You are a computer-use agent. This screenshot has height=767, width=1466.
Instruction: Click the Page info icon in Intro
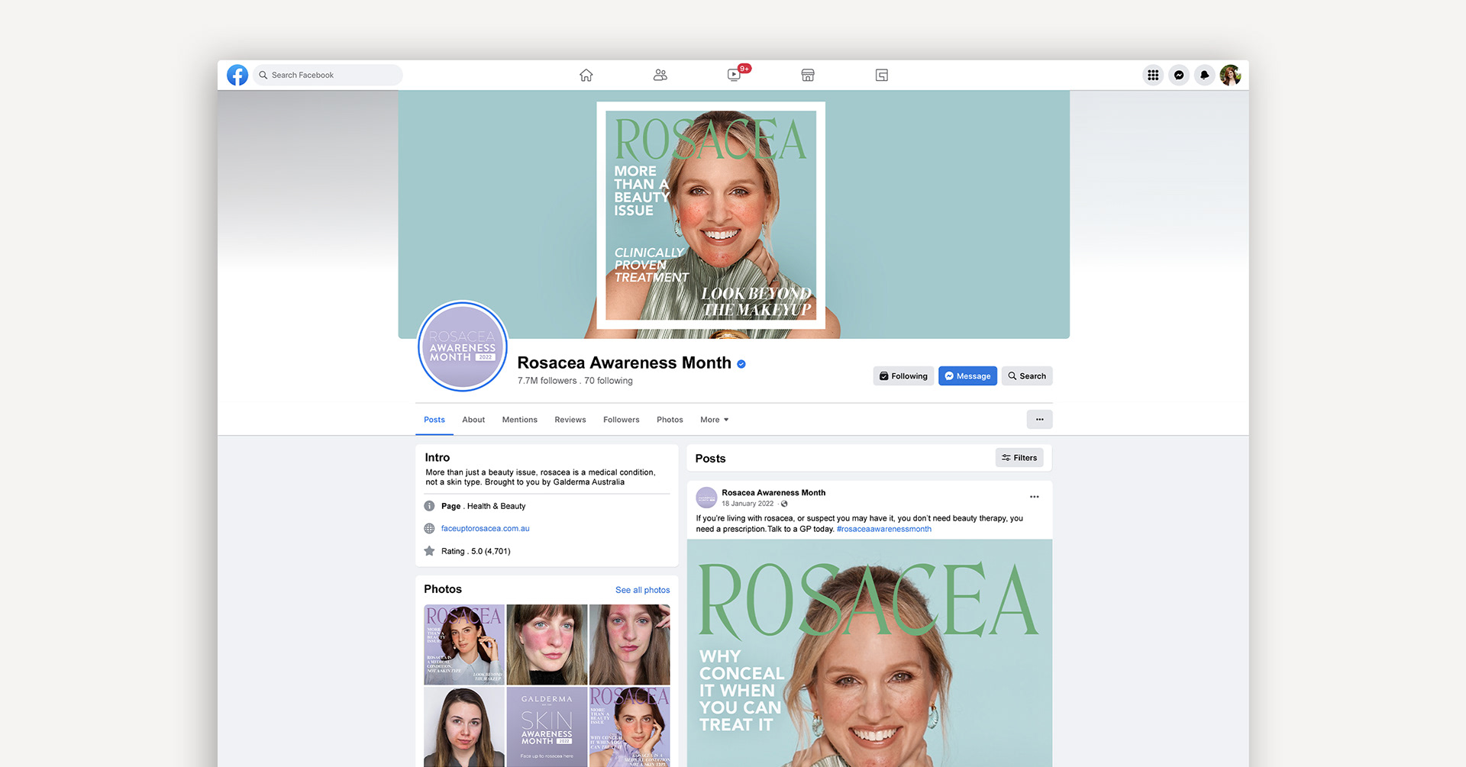[429, 506]
